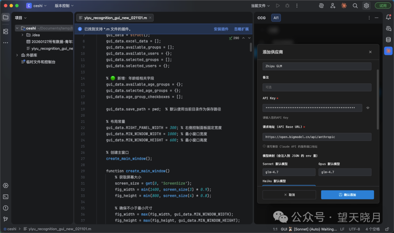Select the yiyu_recognition_gui_new_021101.m editor tab
Screen dimensions: 394x233
115,18
